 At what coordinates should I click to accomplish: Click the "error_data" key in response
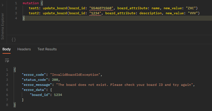(34, 90)
